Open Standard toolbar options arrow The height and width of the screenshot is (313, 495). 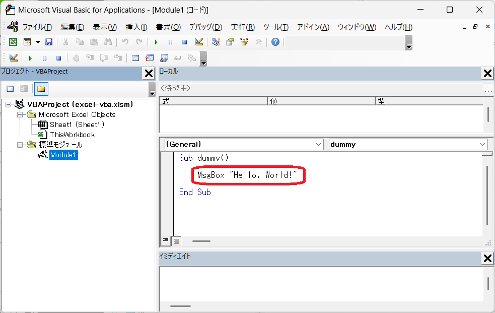point(409,43)
